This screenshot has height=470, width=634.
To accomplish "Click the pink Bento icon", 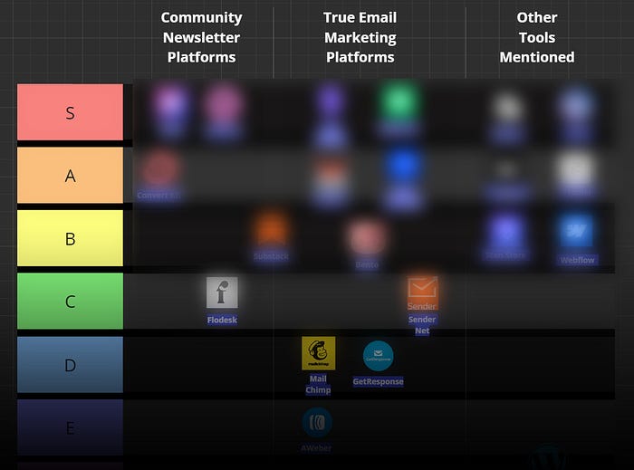I will (367, 237).
